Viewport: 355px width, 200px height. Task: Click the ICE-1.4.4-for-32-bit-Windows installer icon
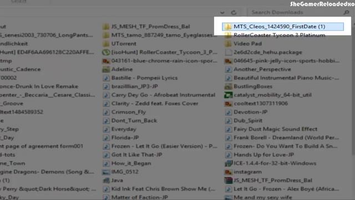click(x=228, y=163)
